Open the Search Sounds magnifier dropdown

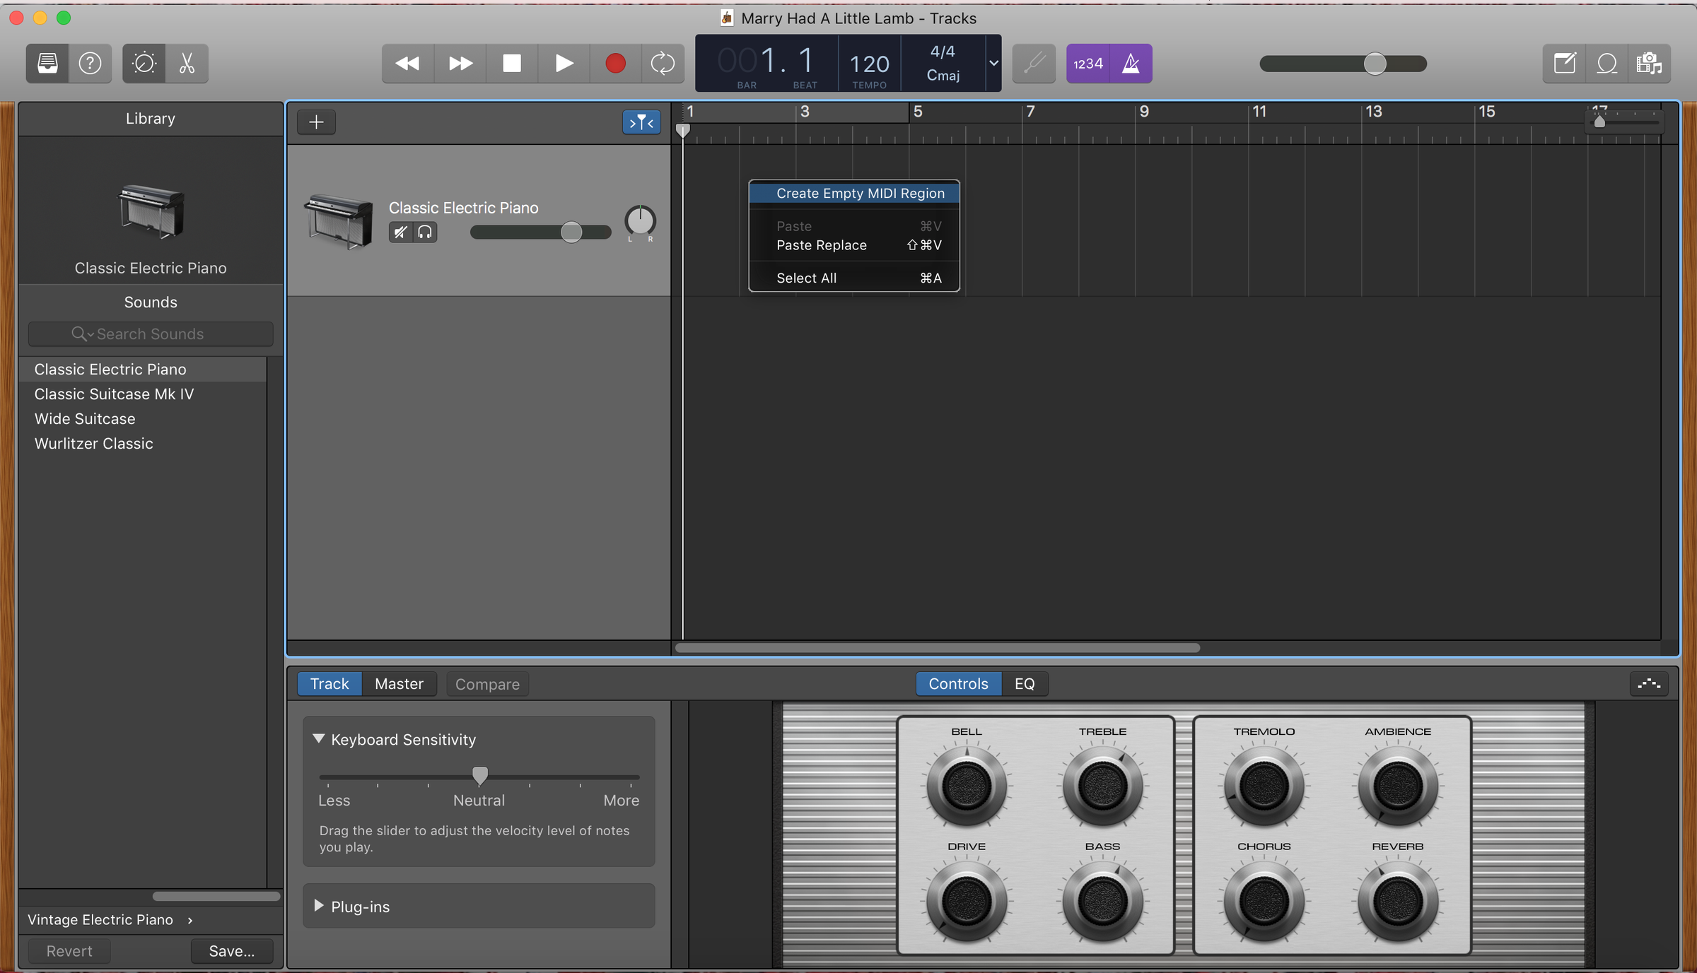(x=82, y=334)
